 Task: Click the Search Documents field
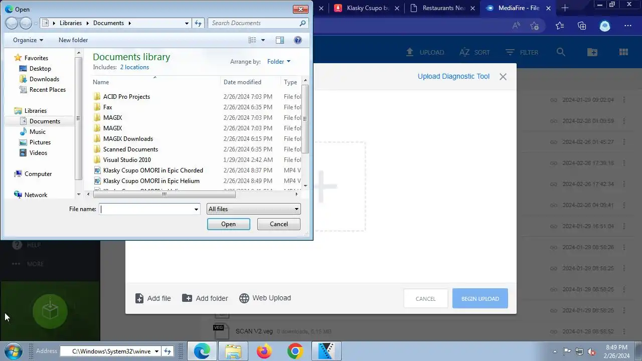(x=253, y=23)
